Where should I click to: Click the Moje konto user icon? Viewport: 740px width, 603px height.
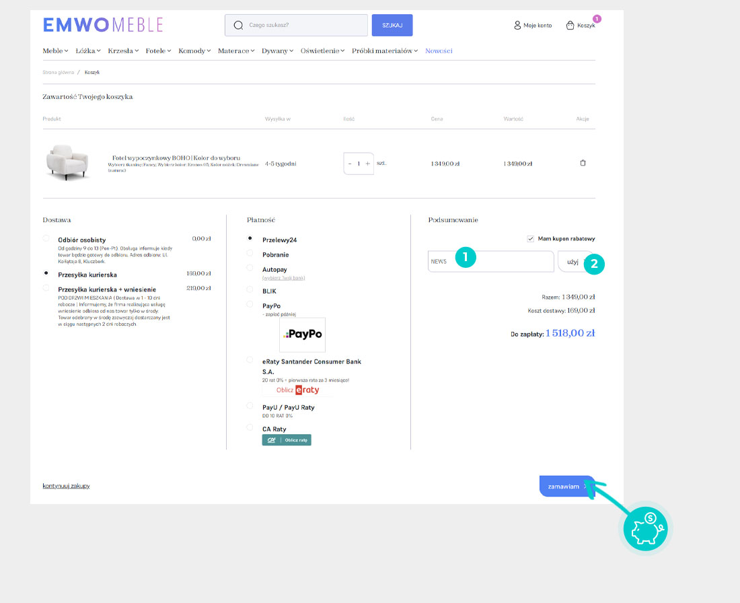pos(517,26)
